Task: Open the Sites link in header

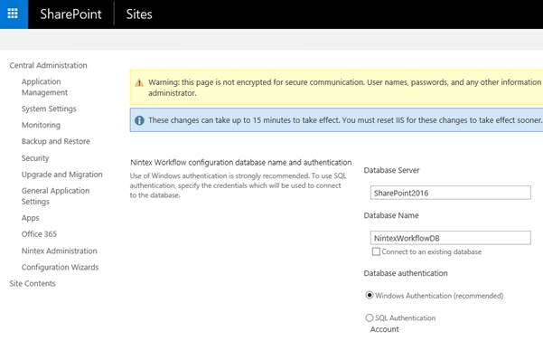Action: 139,14
